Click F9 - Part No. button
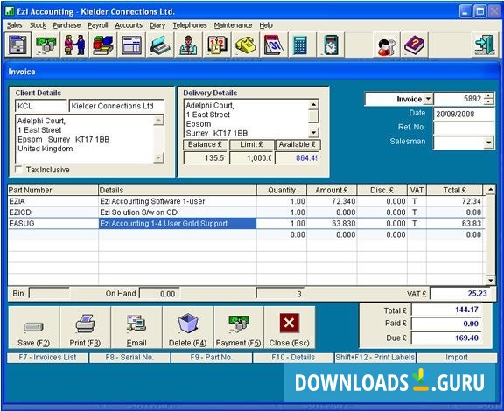Image resolution: width=504 pixels, height=411 pixels. click(211, 358)
